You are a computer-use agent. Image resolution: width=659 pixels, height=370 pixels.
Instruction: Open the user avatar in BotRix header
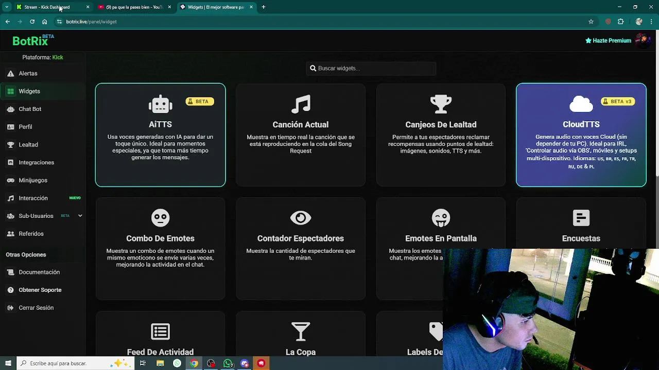pos(642,41)
